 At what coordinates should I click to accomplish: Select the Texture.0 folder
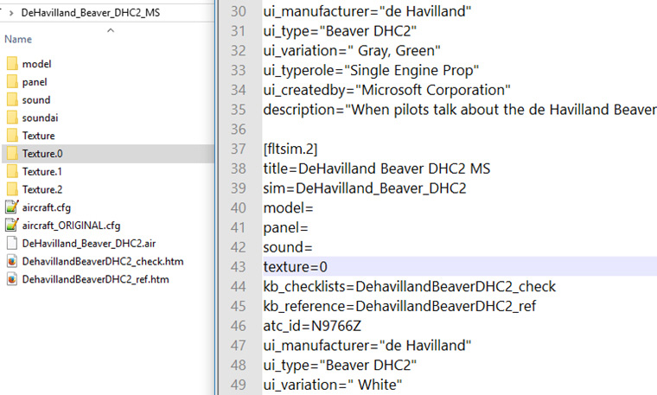(42, 154)
